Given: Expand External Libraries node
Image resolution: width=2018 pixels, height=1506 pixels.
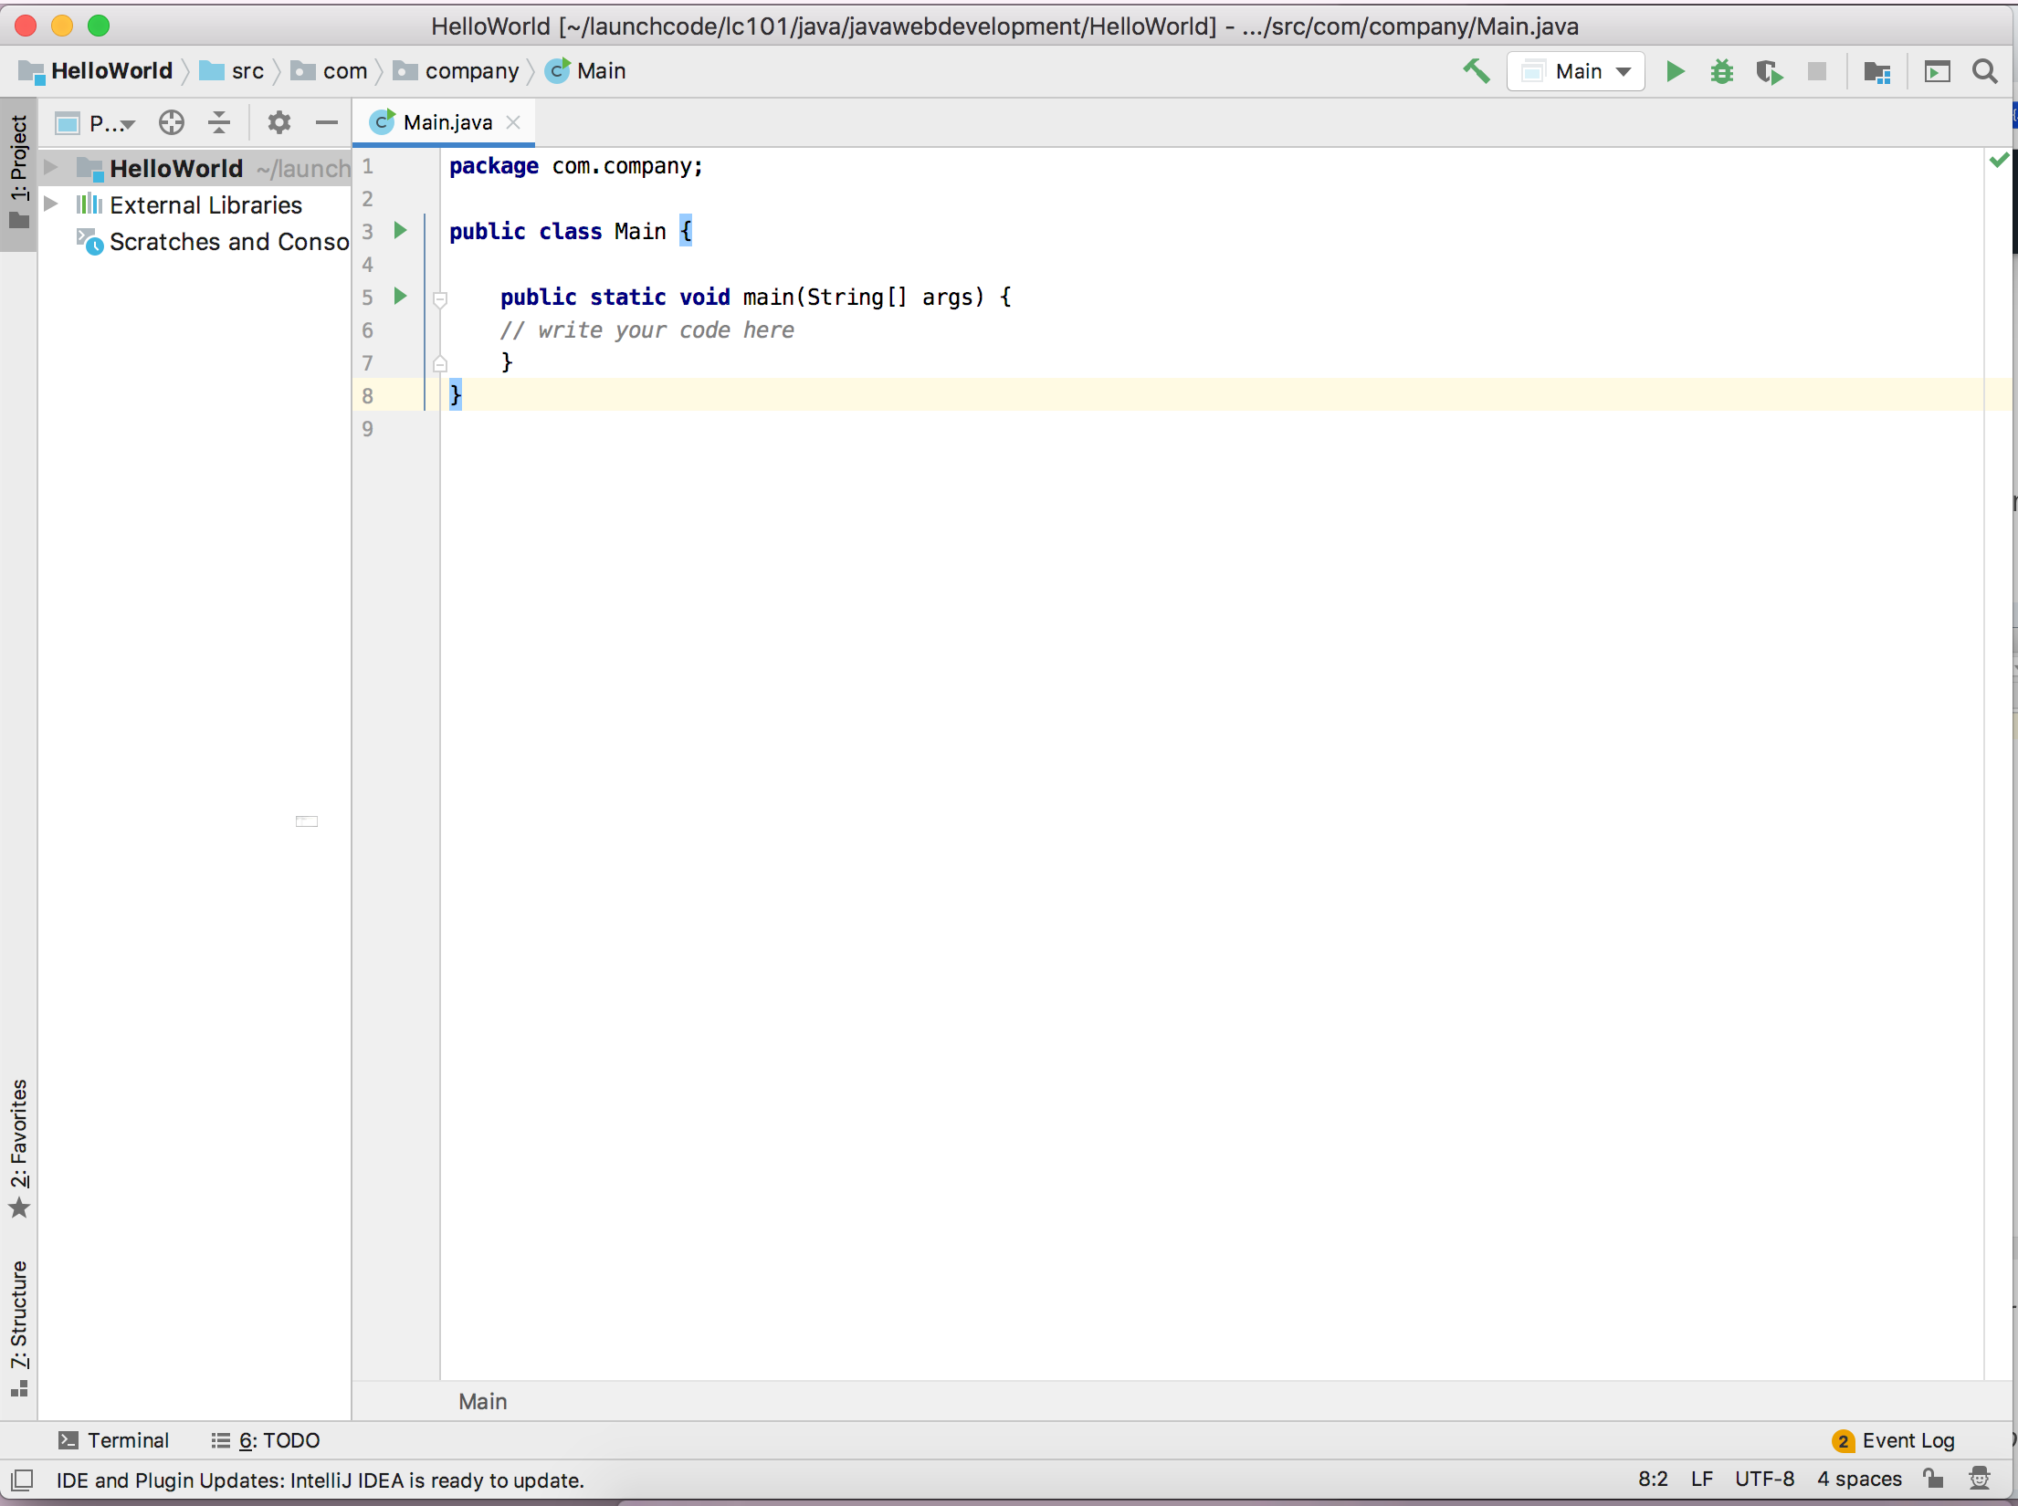Looking at the screenshot, I should pos(51,204).
